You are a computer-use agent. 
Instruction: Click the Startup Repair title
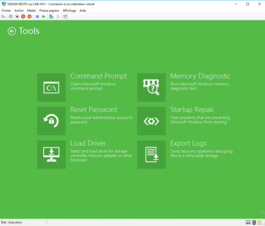[x=192, y=110]
